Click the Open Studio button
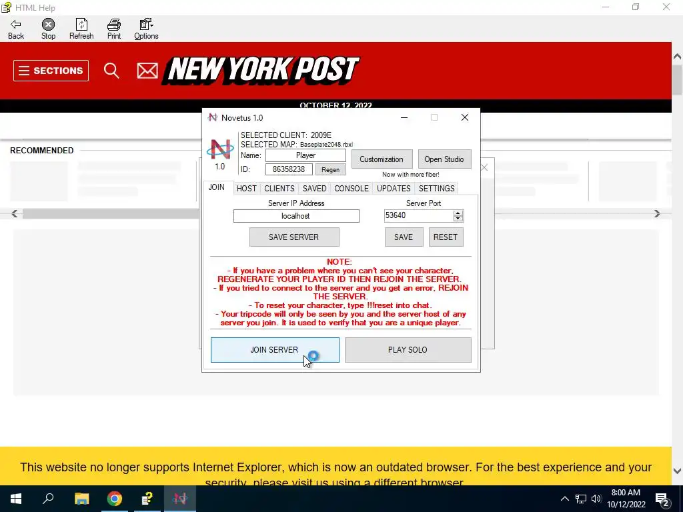 click(444, 159)
